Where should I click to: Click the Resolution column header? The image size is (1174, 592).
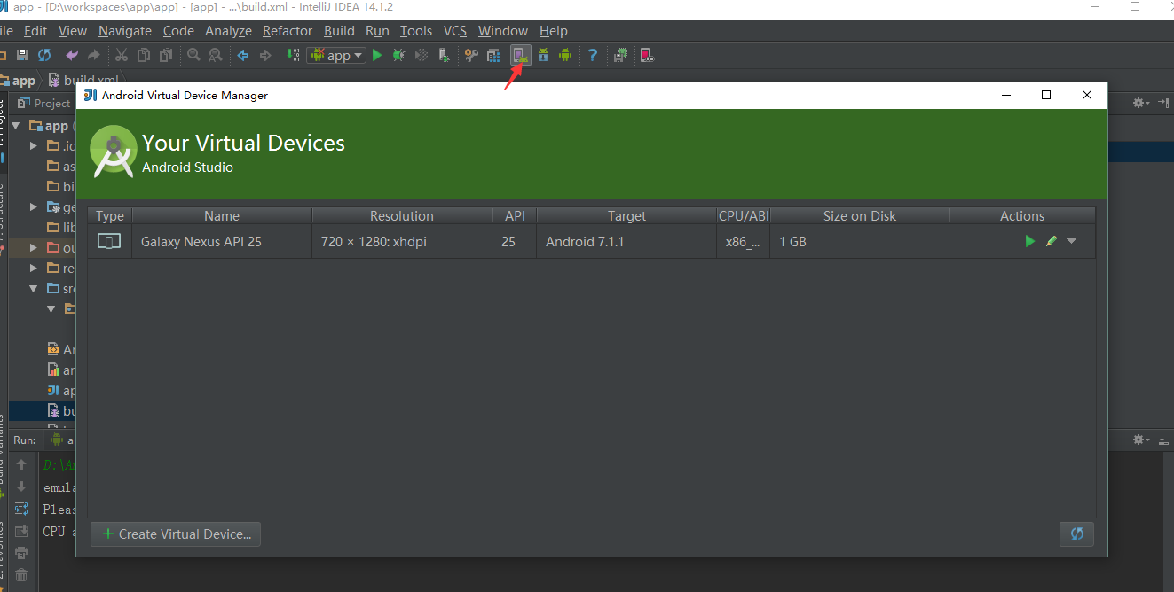tap(402, 215)
